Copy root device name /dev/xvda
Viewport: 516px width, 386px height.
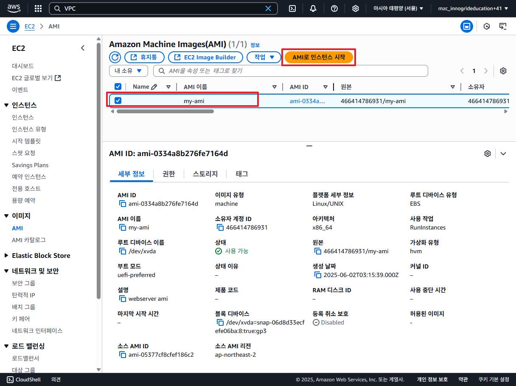[123, 252]
